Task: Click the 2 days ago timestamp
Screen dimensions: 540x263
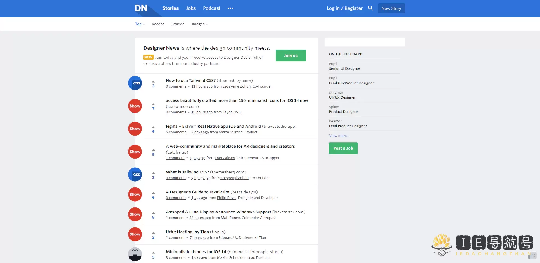Action: pyautogui.click(x=200, y=132)
